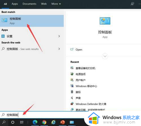The image size is (141, 126).
Task: Expand the 设置 result chevron
Action: click(59, 36)
